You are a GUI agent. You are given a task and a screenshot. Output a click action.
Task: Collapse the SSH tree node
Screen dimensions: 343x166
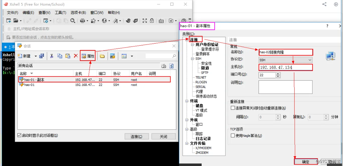click(x=192, y=59)
